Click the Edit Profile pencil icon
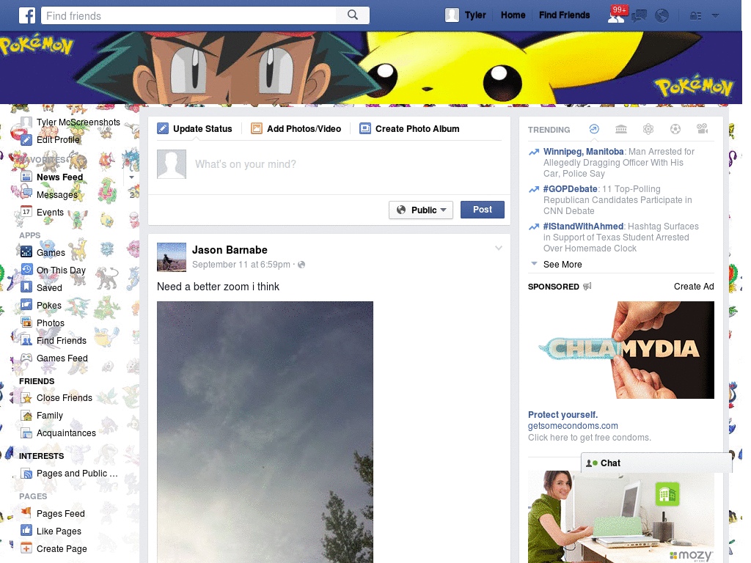Image resolution: width=751 pixels, height=563 pixels. point(26,140)
